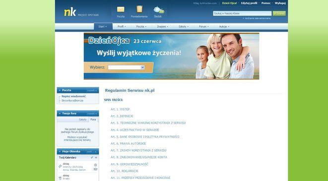Image resolution: width=328 pixels, height=181 pixels.
Task: Open the Start navigation menu
Action: tap(103, 27)
